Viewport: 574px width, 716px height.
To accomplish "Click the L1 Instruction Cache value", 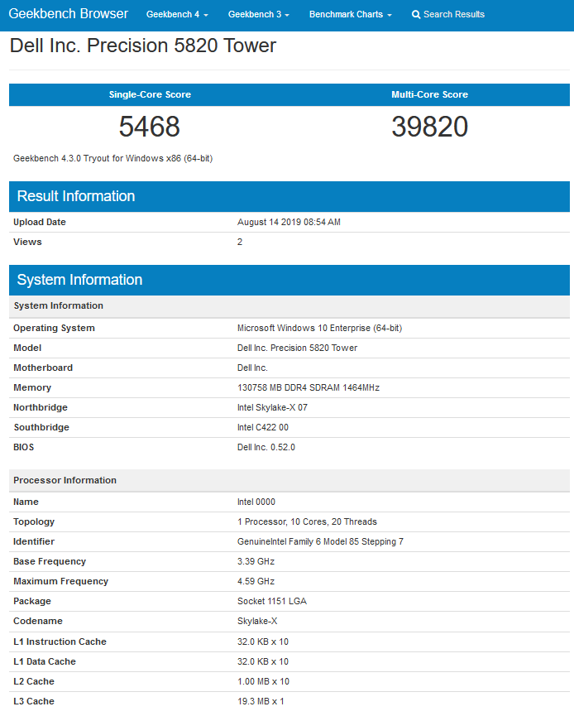I will [x=263, y=642].
